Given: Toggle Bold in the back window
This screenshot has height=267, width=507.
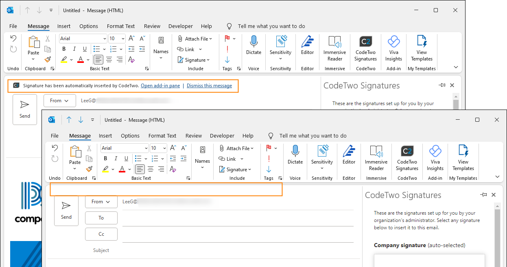Looking at the screenshot, I should point(64,49).
